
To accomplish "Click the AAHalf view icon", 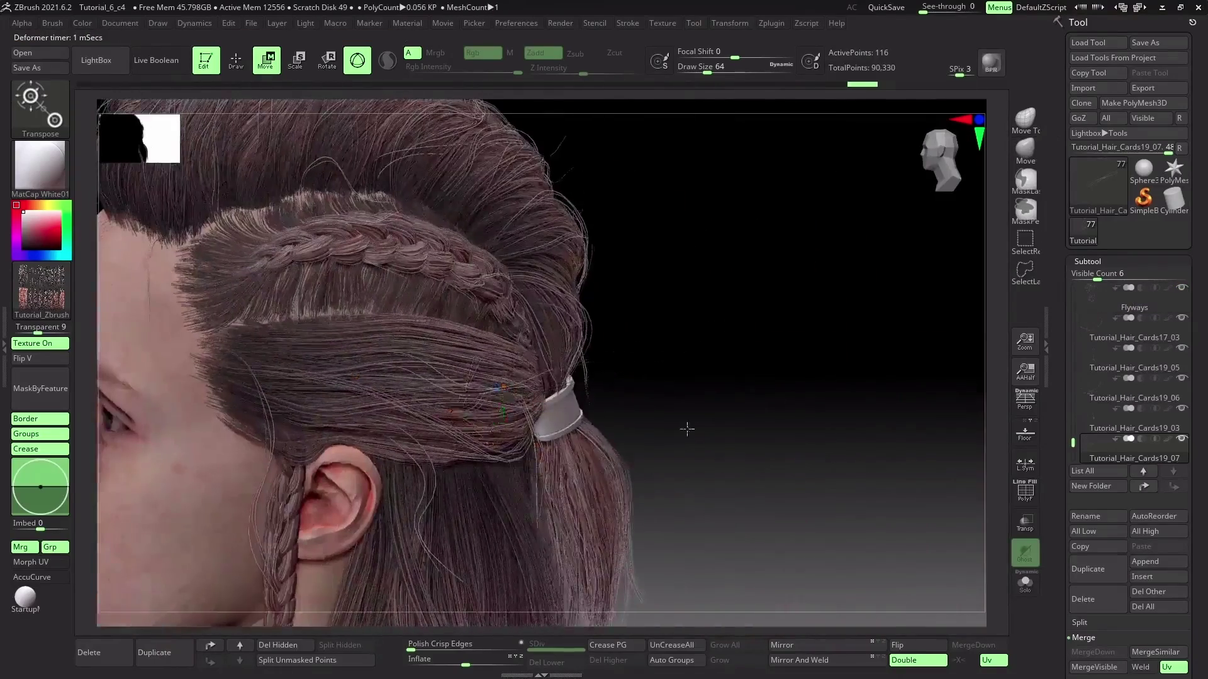I will (1025, 372).
